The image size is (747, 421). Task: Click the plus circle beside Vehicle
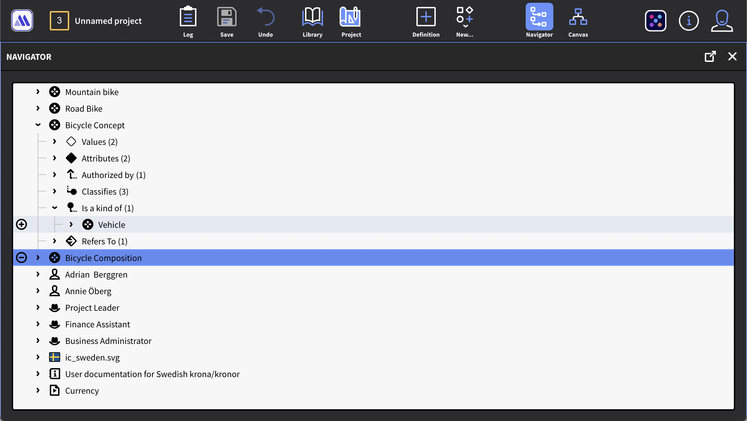point(21,224)
